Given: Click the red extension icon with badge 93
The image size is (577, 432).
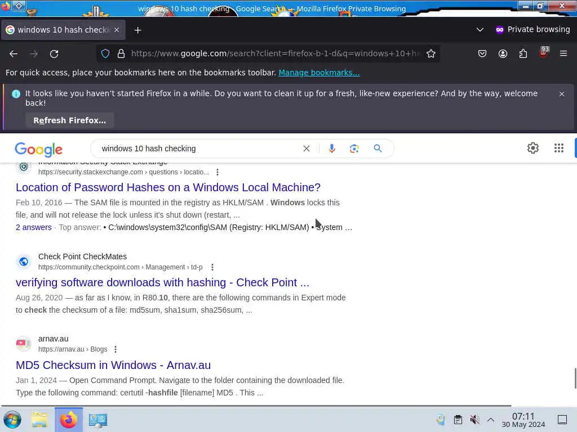Looking at the screenshot, I should (x=544, y=52).
